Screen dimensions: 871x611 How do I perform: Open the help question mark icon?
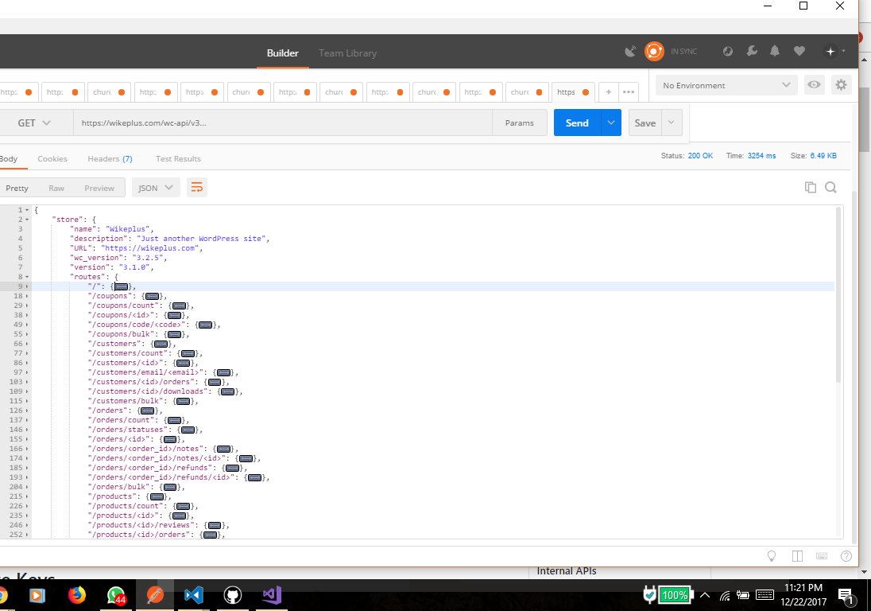pos(846,556)
